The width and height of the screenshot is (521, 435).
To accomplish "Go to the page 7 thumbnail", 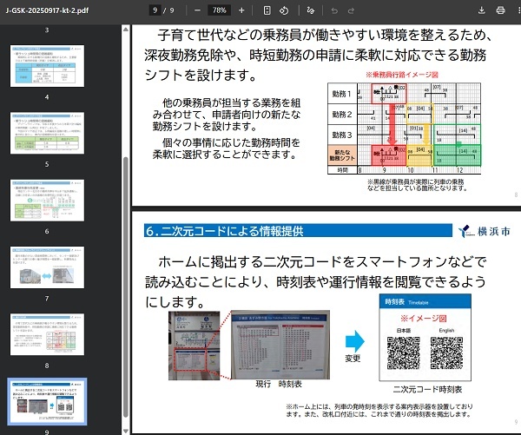I will click(x=47, y=267).
